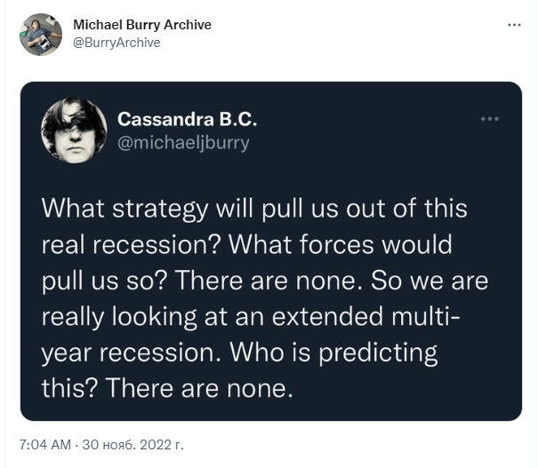Click the Michael Burry Archive display name
This screenshot has width=538, height=468.
point(142,25)
